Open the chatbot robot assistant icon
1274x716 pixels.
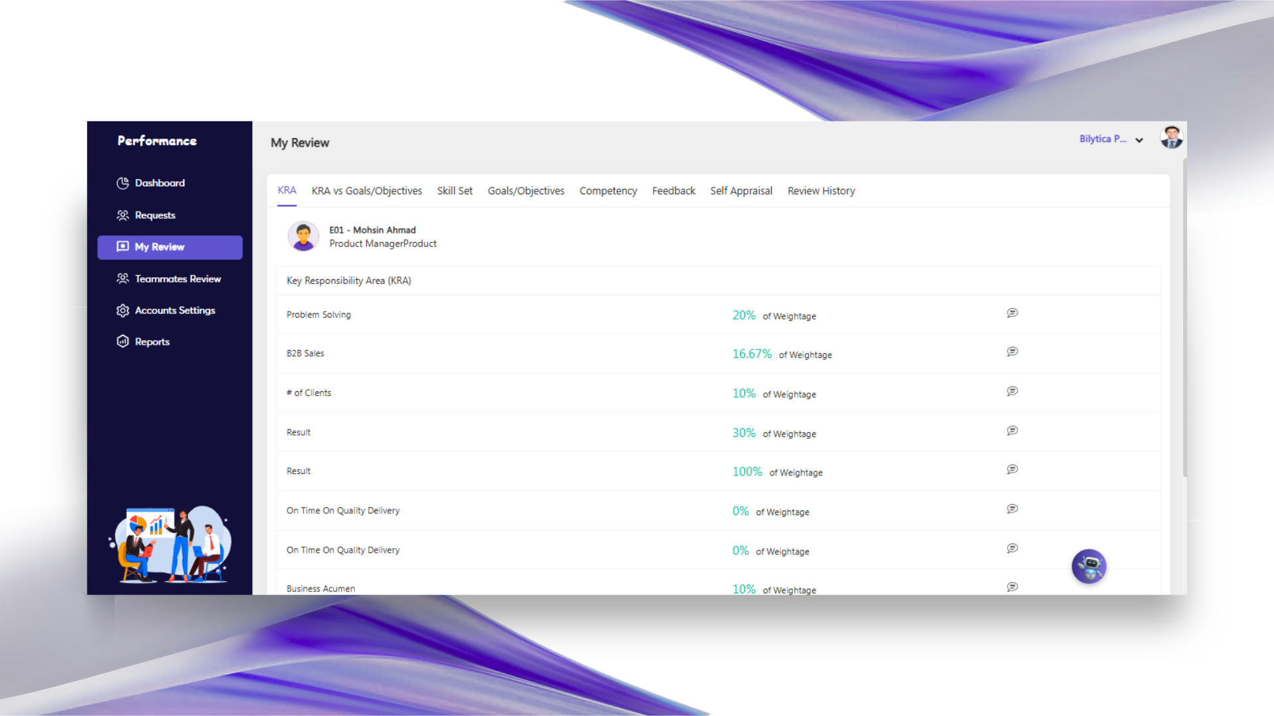point(1089,566)
